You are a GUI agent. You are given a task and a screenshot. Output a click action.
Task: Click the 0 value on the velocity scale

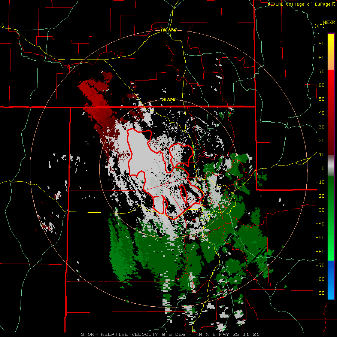tap(323, 168)
